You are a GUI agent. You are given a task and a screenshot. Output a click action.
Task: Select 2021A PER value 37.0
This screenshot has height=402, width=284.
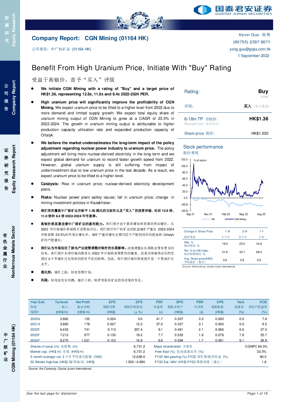[x=159, y=324]
